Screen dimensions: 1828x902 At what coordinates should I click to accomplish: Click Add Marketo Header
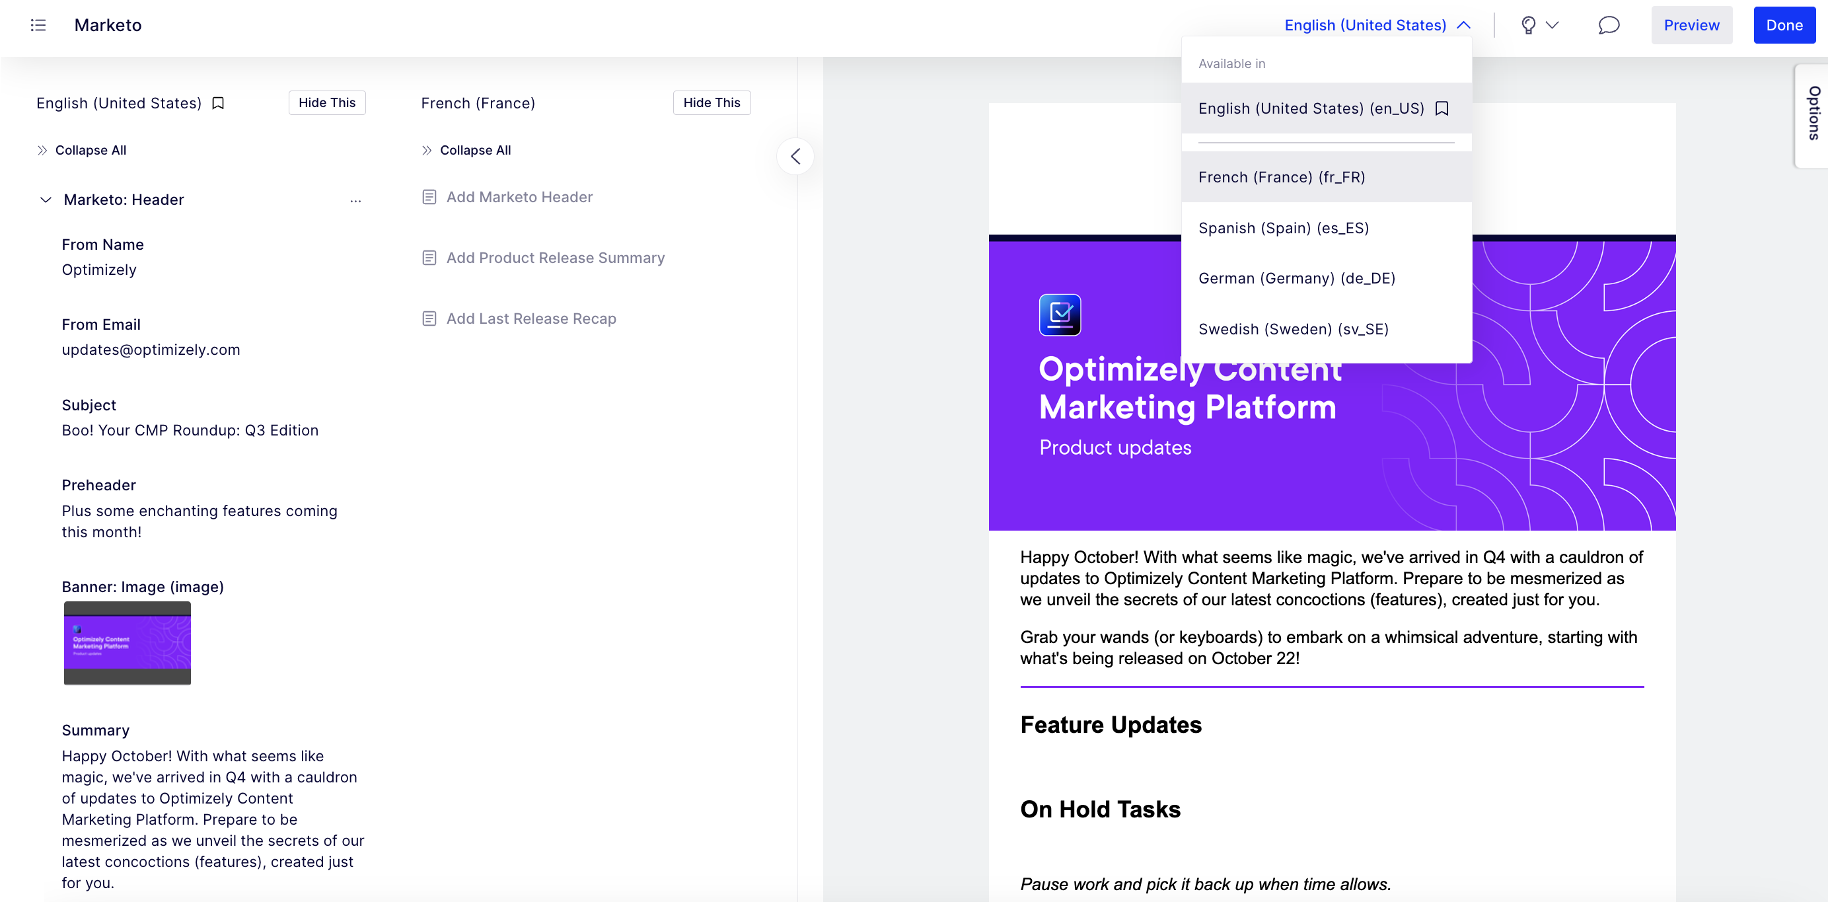click(507, 198)
